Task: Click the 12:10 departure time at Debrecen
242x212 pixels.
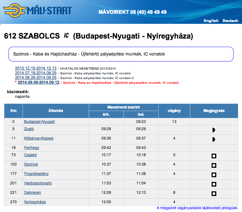Action: point(141,193)
